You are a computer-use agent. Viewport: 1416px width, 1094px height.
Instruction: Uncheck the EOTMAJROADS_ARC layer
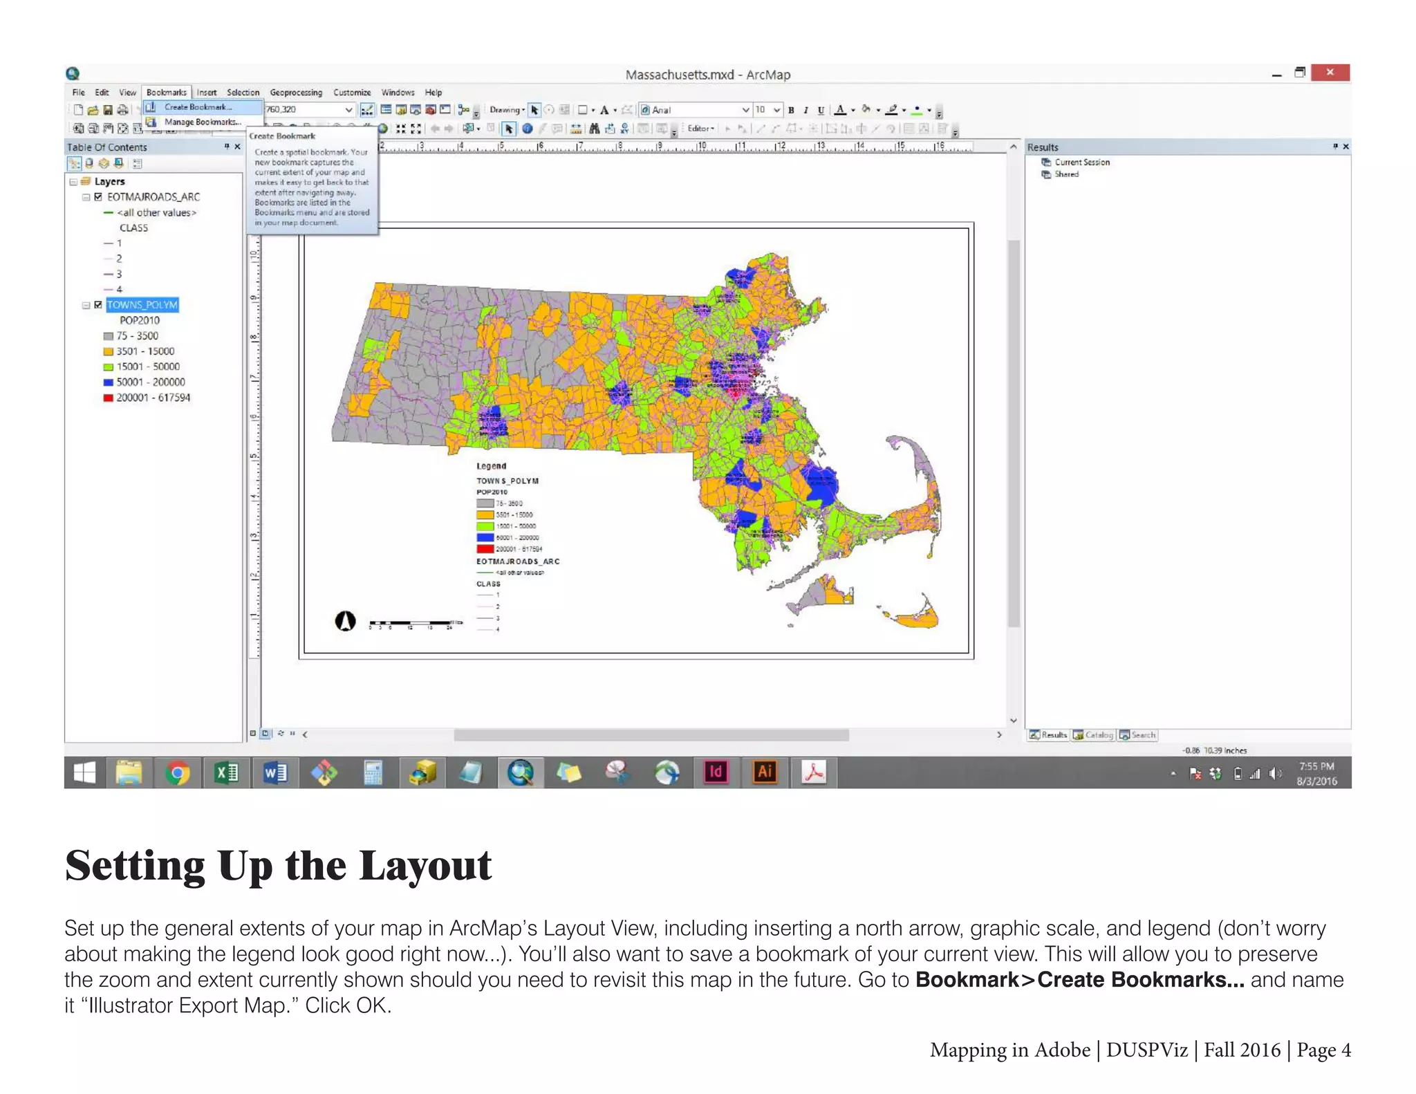(x=98, y=197)
